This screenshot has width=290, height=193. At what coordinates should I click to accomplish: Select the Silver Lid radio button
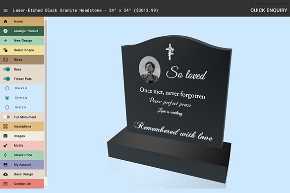coord(7,98)
